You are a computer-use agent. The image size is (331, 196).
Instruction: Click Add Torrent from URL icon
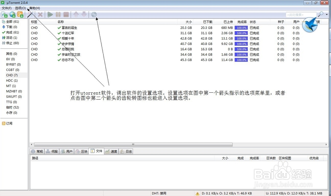(x=13, y=15)
